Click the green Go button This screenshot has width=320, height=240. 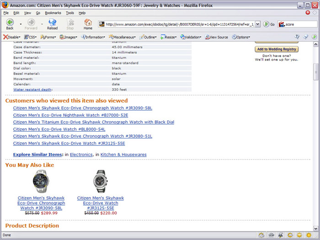pyautogui.click(x=269, y=24)
